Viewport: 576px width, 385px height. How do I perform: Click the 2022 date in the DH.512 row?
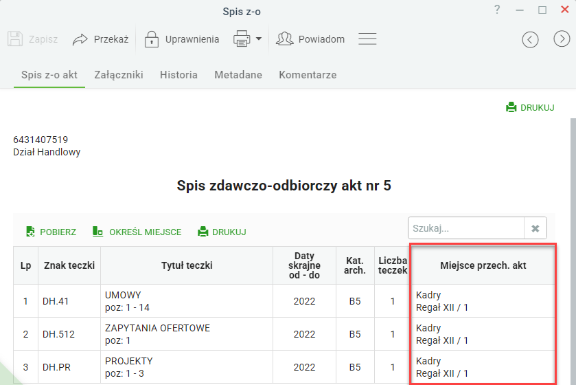(304, 334)
